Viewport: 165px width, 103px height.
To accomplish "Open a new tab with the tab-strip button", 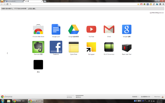I will (x=45, y=1).
